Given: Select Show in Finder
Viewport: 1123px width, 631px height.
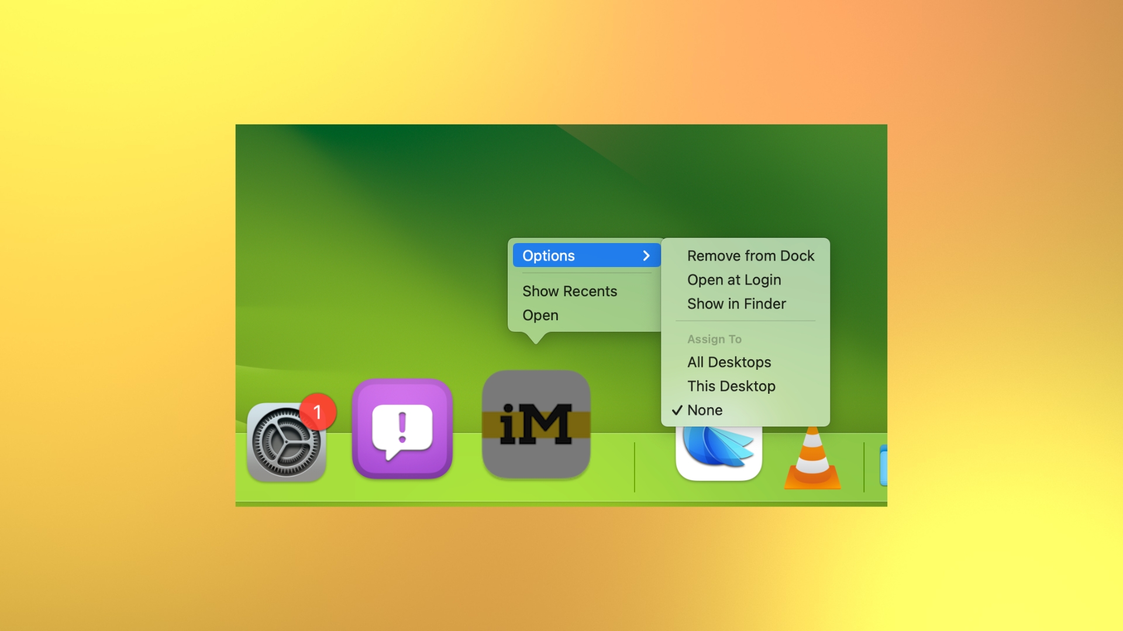Looking at the screenshot, I should [736, 304].
